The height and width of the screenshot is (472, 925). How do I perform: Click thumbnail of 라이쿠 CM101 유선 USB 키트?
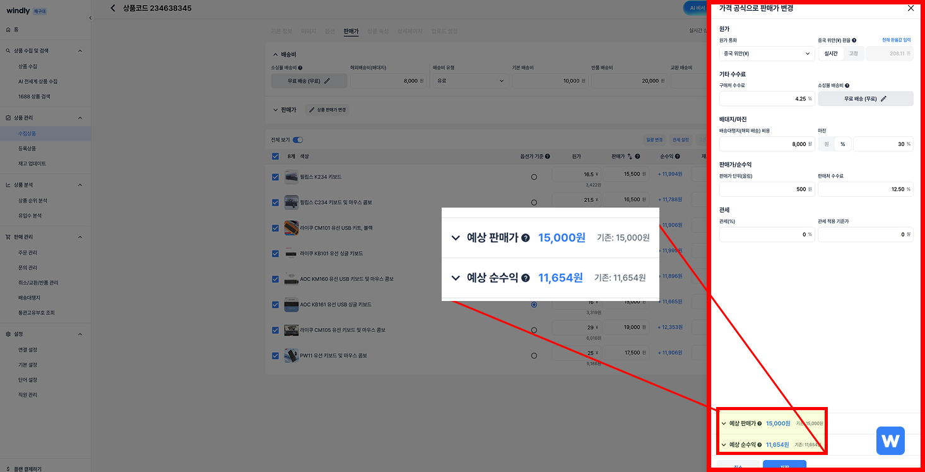coord(291,228)
